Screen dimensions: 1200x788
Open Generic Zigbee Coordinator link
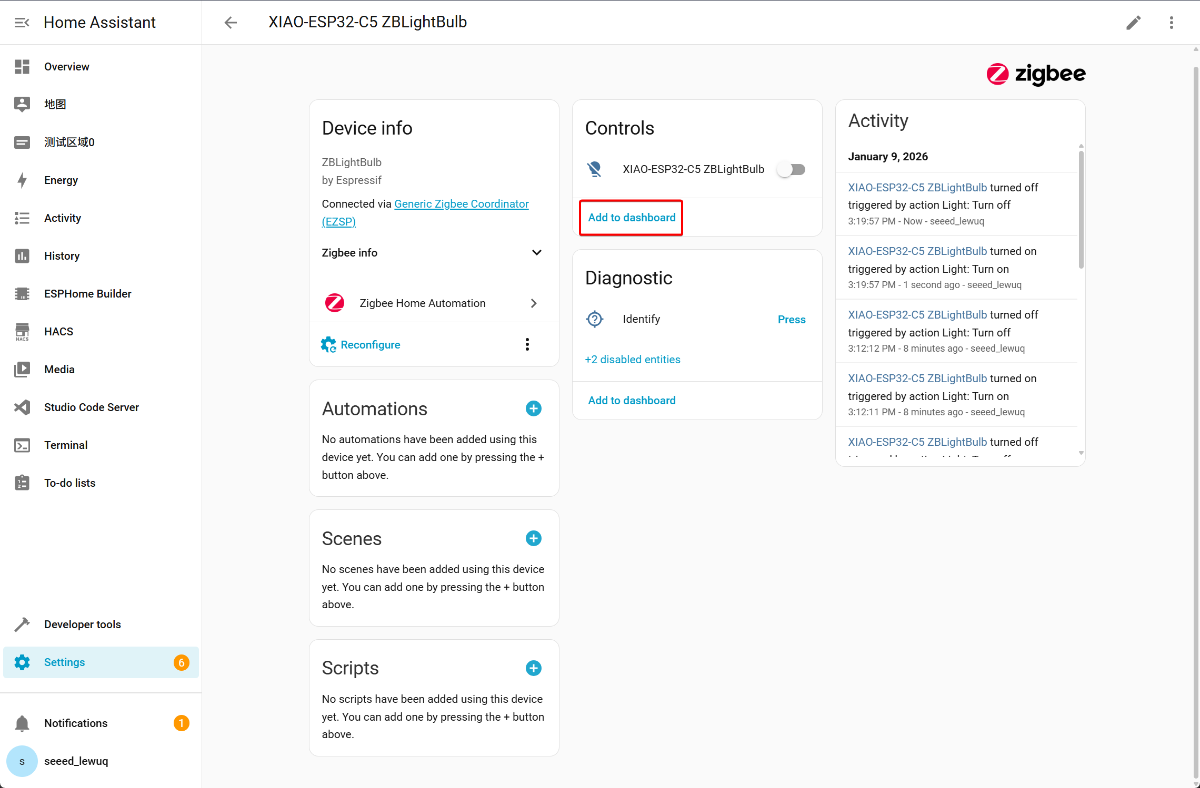click(x=461, y=204)
